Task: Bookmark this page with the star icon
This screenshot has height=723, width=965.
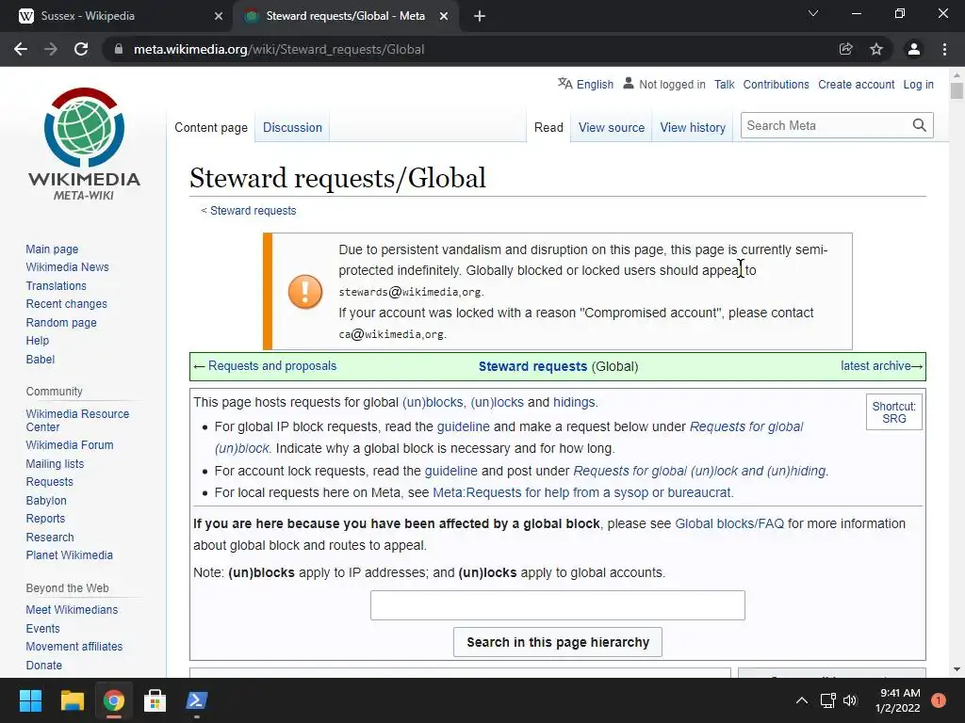Action: point(876,49)
